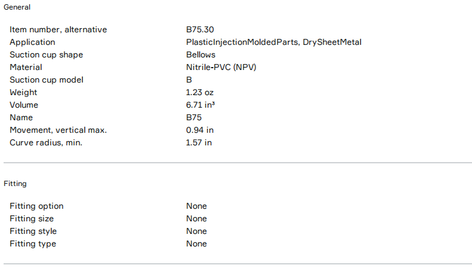
Task: Select the curve radius value 1.57 in
Action: point(199,142)
